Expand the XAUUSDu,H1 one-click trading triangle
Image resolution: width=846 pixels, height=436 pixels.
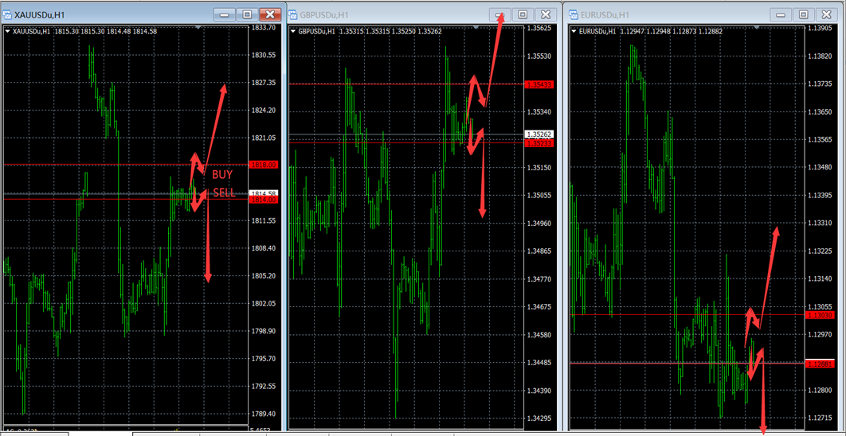(8, 31)
